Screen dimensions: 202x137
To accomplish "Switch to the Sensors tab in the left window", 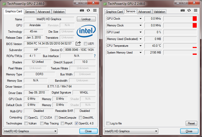I will tap(30, 12).
